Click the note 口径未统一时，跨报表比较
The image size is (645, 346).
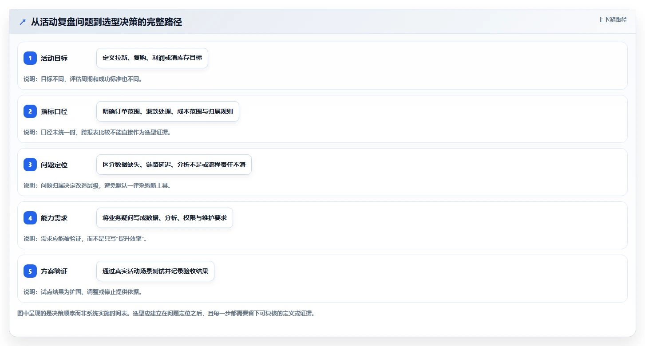click(x=97, y=132)
